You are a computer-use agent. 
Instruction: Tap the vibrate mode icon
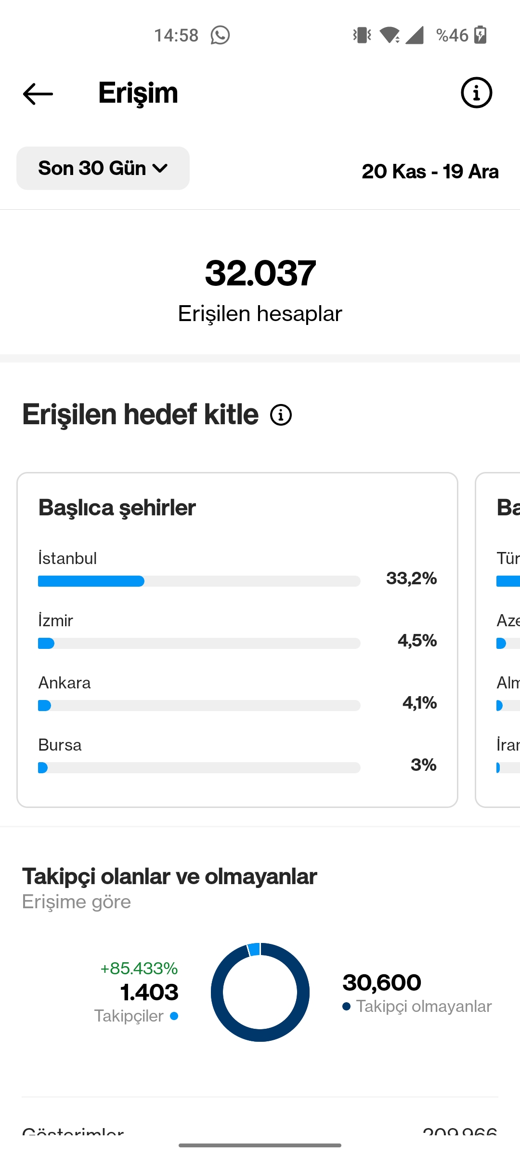click(x=362, y=35)
